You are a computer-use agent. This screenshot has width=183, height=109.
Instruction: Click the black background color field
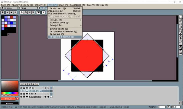[x=10, y=103]
